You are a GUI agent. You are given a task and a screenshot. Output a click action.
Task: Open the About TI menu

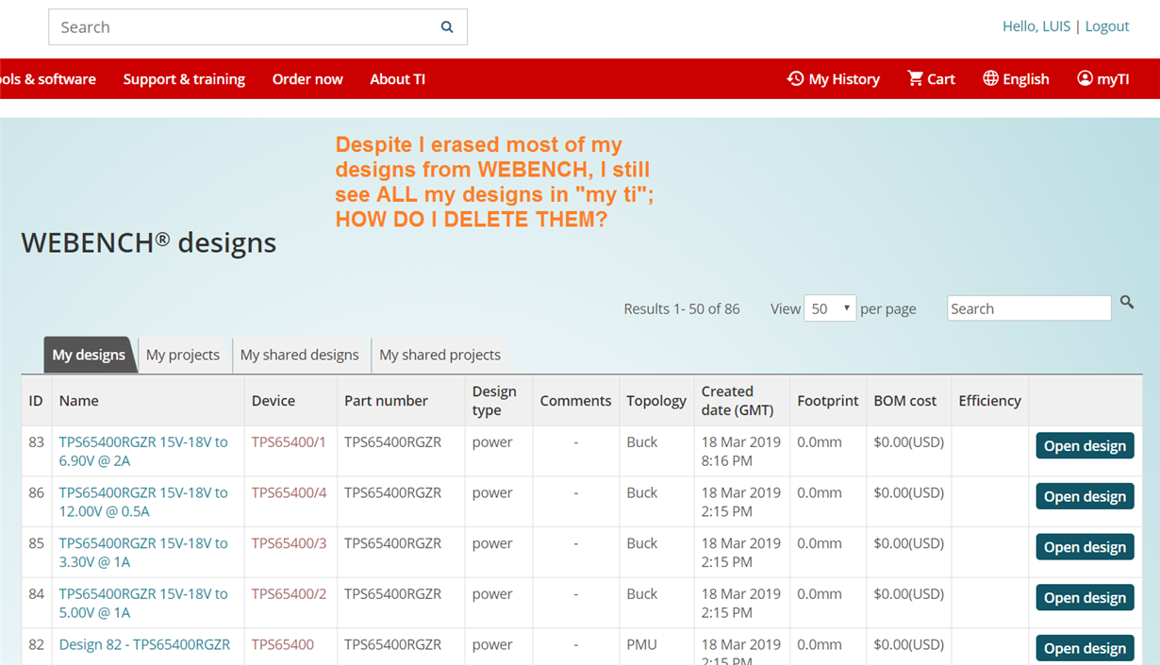(397, 79)
